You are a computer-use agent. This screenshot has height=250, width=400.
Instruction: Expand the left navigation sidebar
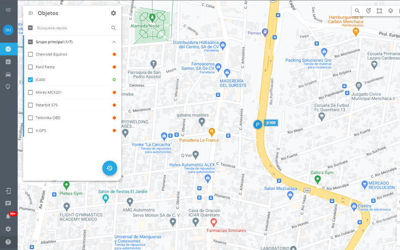(8, 10)
